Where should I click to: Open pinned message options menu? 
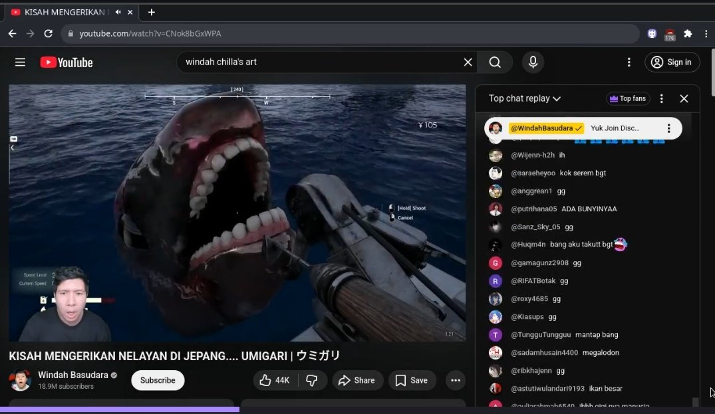[668, 128]
